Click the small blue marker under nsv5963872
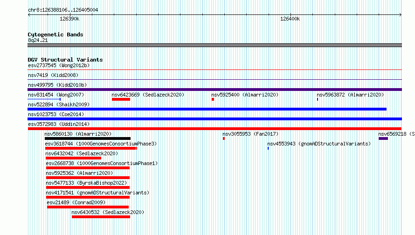Image resolution: width=415 pixels, height=235 pixels. tap(318, 99)
